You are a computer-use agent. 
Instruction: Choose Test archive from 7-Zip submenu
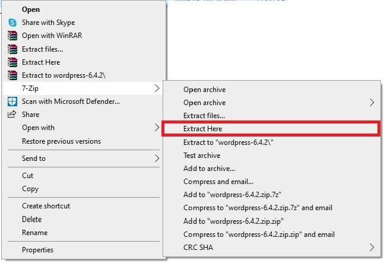coord(202,155)
